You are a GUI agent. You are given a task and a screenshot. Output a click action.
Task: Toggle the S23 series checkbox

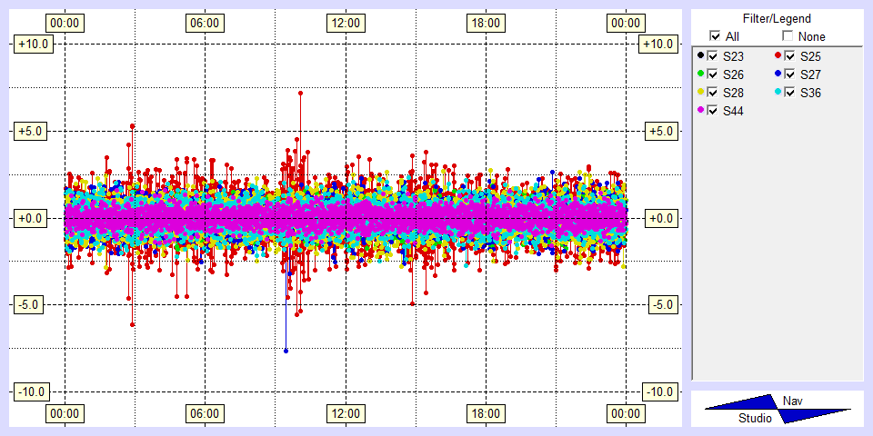coord(713,56)
